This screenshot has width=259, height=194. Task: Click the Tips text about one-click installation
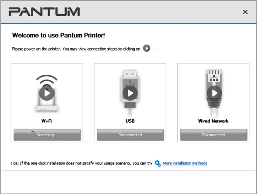point(81,163)
